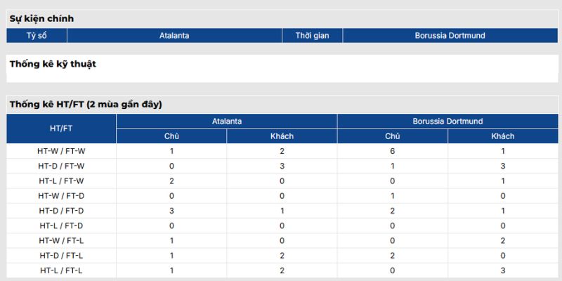
Task: Click the 'Chủ' subheader under Borussia Dortmund
Action: pyautogui.click(x=392, y=136)
